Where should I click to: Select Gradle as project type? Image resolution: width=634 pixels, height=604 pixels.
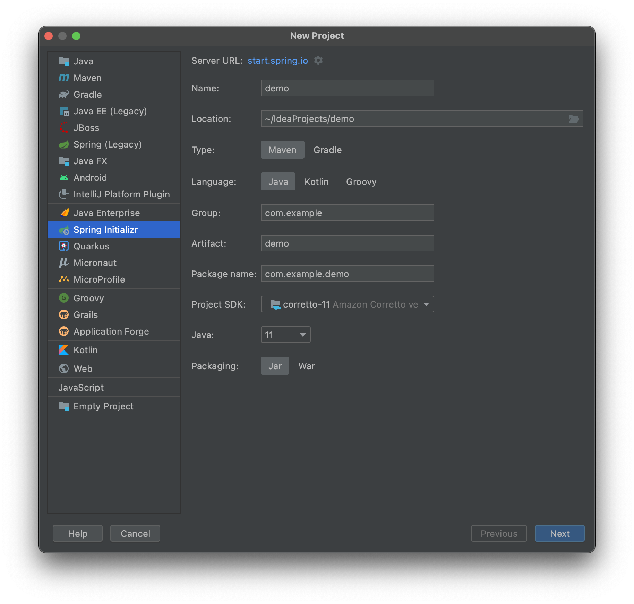[x=328, y=150]
